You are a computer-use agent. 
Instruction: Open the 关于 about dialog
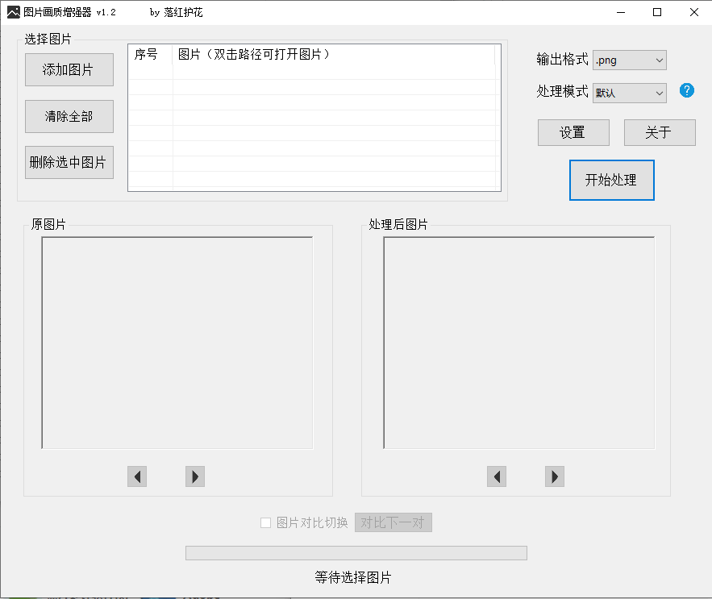(x=660, y=132)
